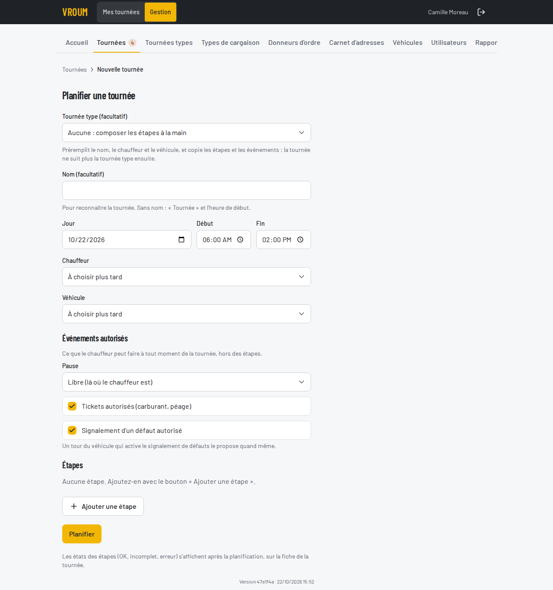Switch to the Mes tournées view
The width and height of the screenshot is (553, 590).
coord(121,12)
